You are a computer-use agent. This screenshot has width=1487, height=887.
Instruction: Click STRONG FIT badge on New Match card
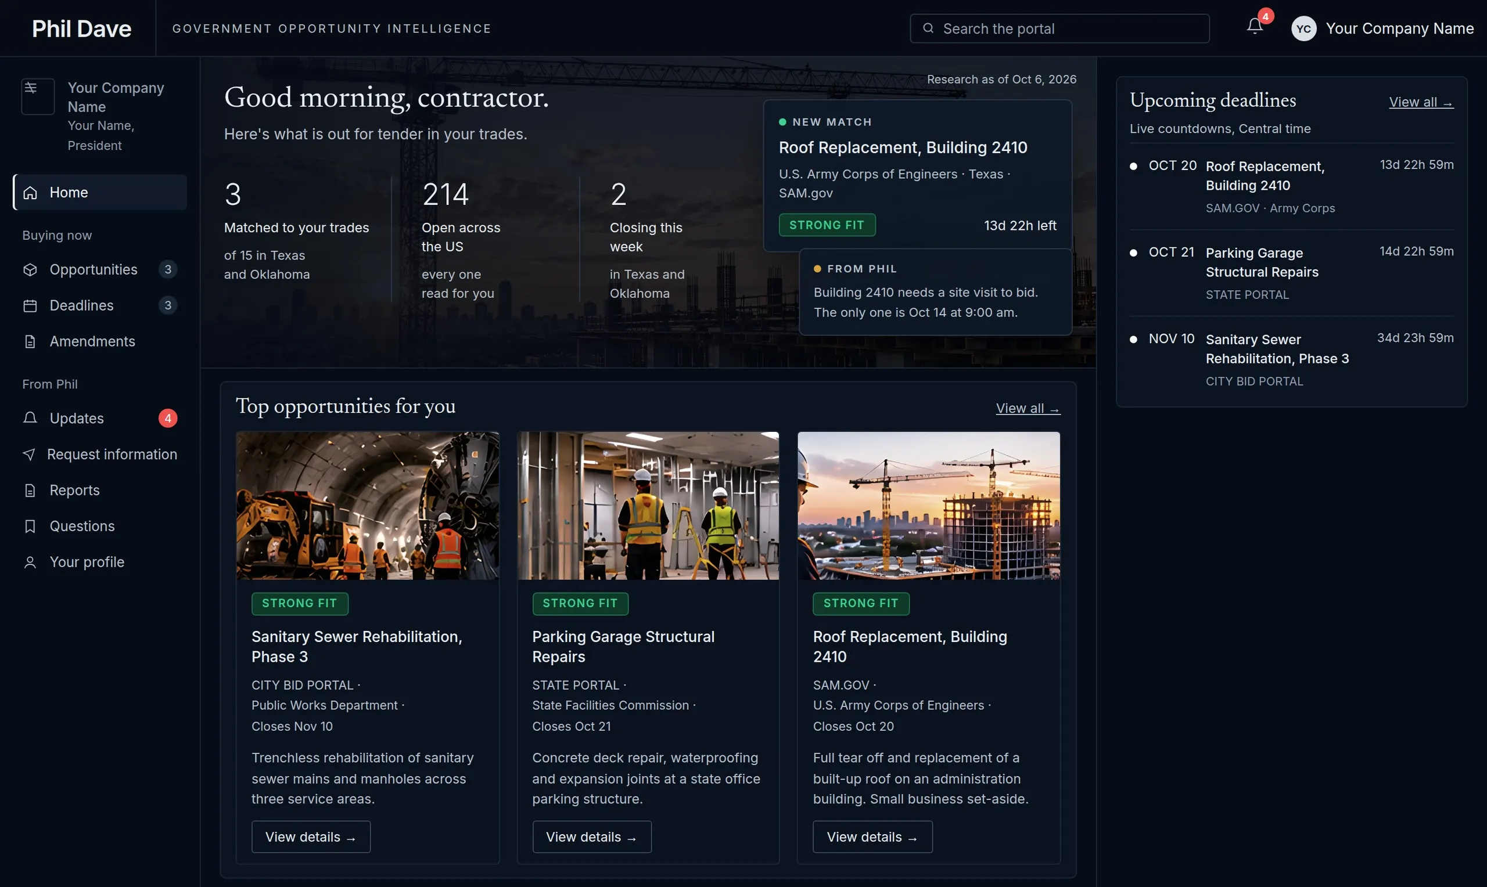tap(827, 225)
